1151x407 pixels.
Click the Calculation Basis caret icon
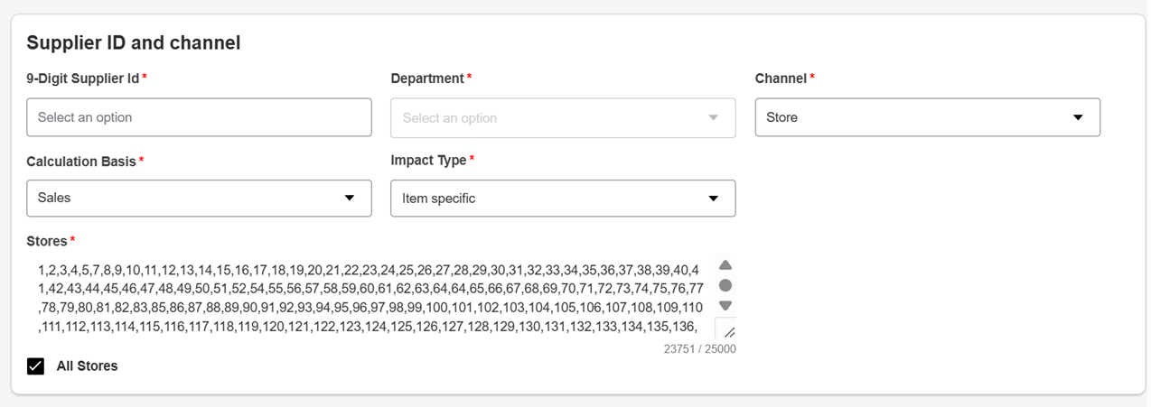350,199
